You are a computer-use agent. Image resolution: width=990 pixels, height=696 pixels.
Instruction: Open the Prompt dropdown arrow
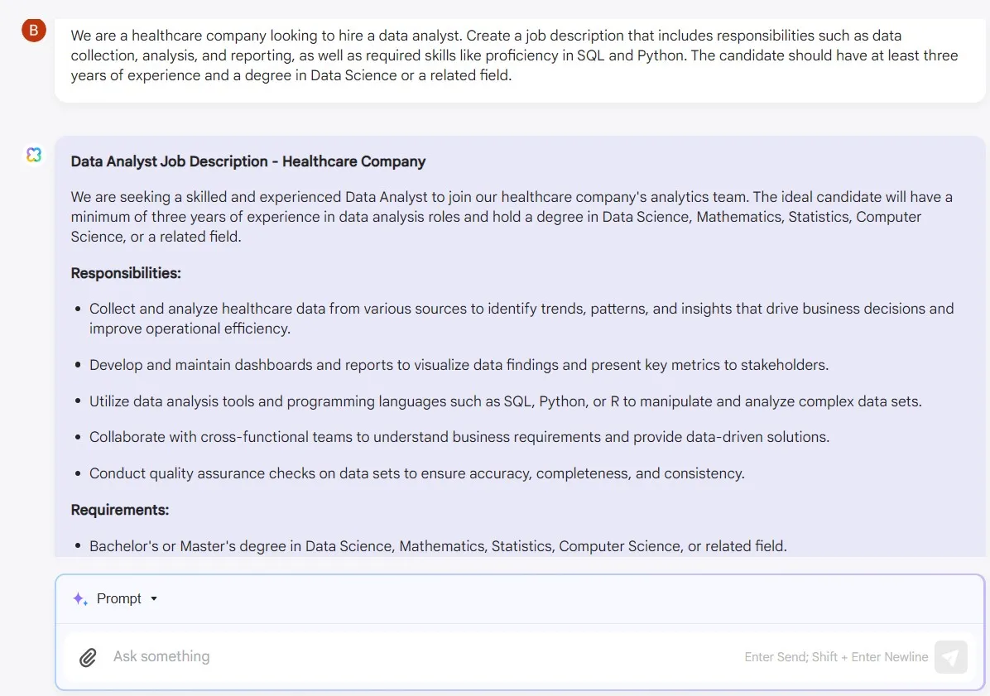point(154,599)
